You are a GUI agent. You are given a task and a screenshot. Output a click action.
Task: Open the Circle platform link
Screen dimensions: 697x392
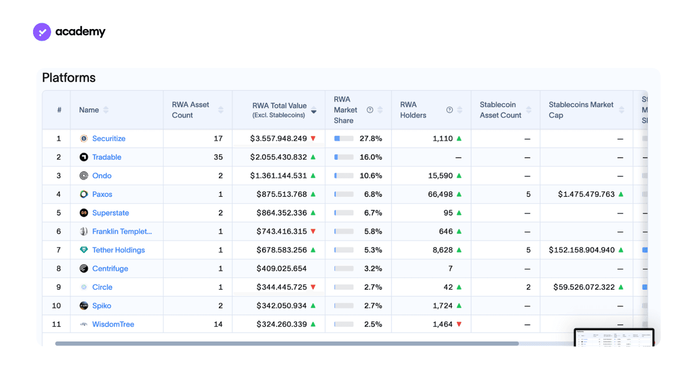[x=102, y=287]
